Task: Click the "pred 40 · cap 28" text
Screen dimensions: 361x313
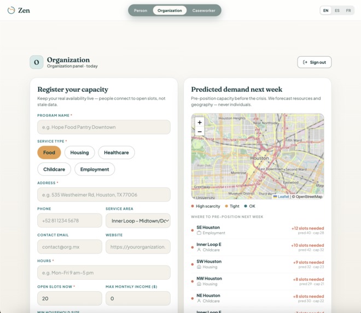Action: click(311, 233)
